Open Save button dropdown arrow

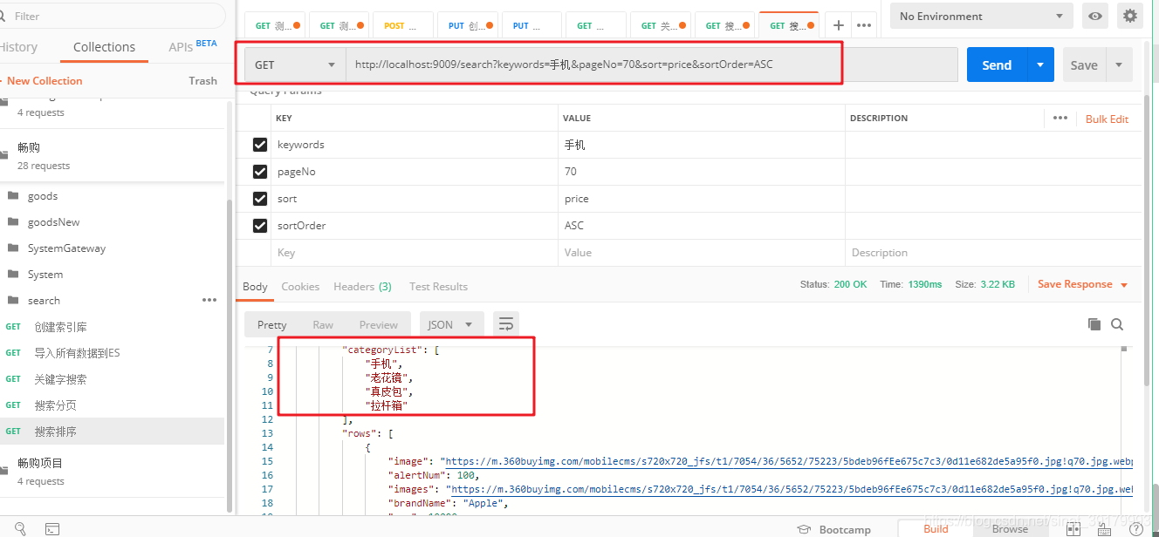[x=1120, y=65]
